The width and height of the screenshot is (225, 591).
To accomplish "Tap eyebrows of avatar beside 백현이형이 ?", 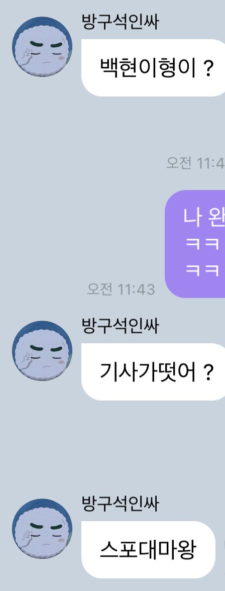I will pos(45,45).
